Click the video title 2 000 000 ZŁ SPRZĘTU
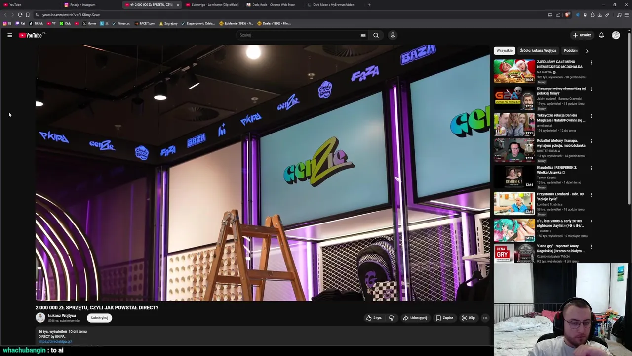 click(x=97, y=308)
